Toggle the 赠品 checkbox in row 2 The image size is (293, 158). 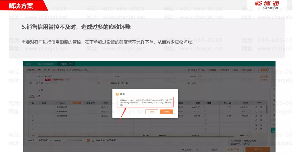pyautogui.click(x=206, y=111)
